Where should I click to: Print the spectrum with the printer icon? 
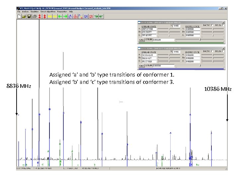[35, 17]
